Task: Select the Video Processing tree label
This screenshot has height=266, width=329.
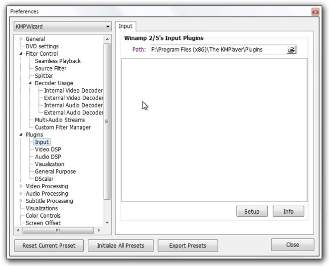Action: coord(47,186)
